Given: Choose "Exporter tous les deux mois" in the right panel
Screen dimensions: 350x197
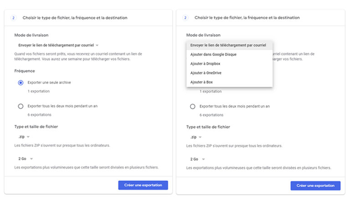Looking at the screenshot, I should [x=193, y=106].
